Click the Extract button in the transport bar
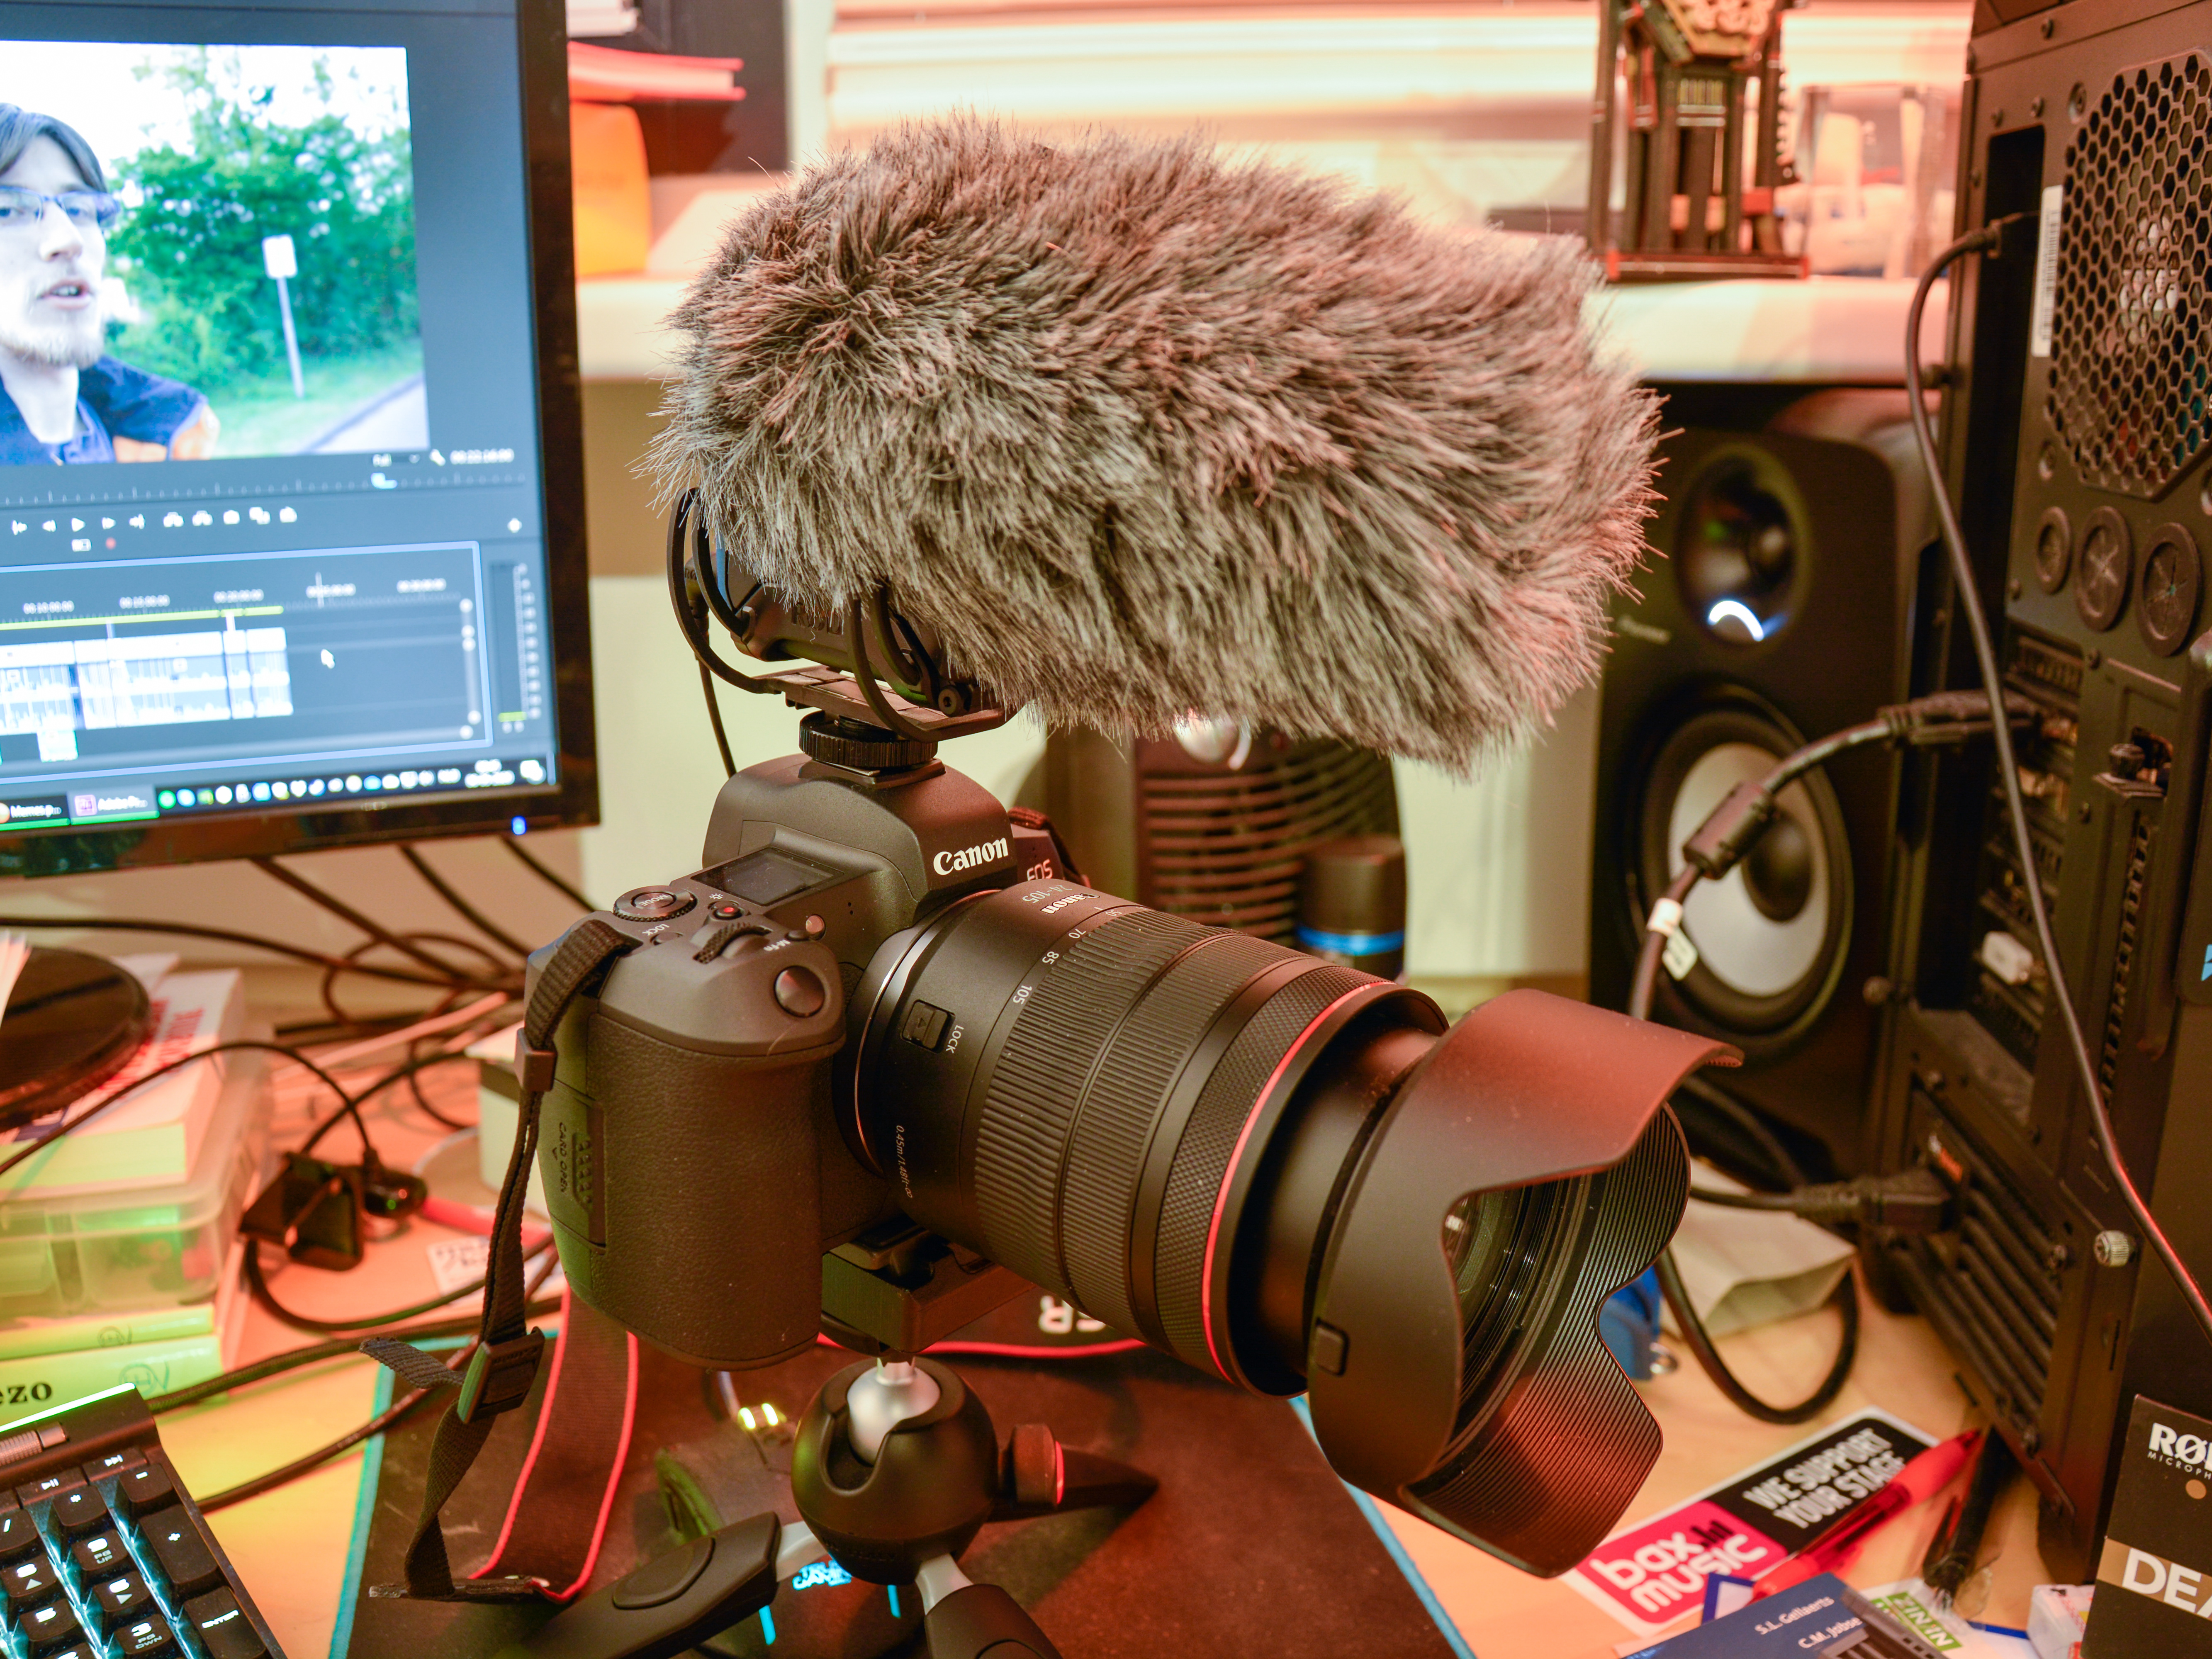2212x1659 pixels. [x=202, y=518]
